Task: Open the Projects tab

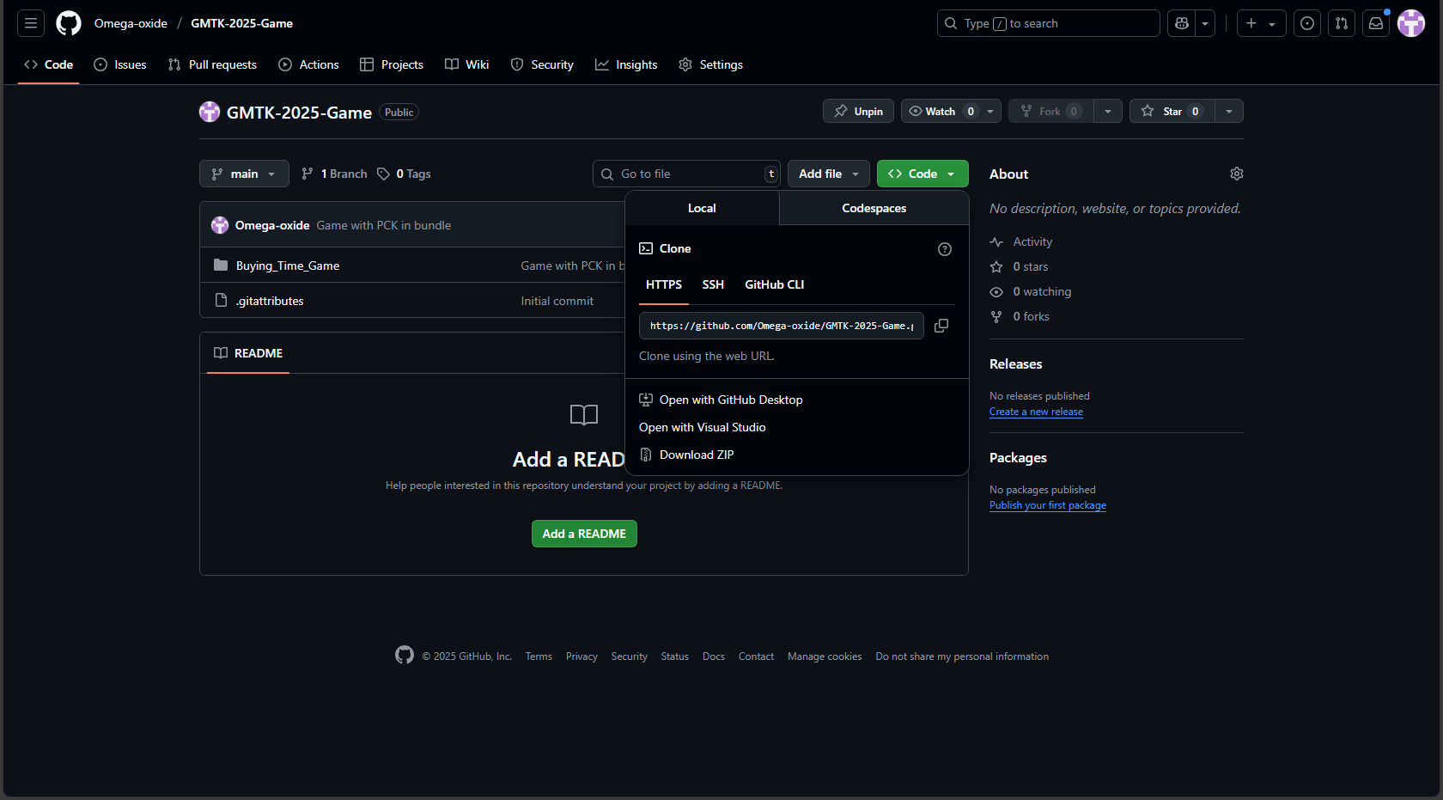Action: click(x=392, y=64)
